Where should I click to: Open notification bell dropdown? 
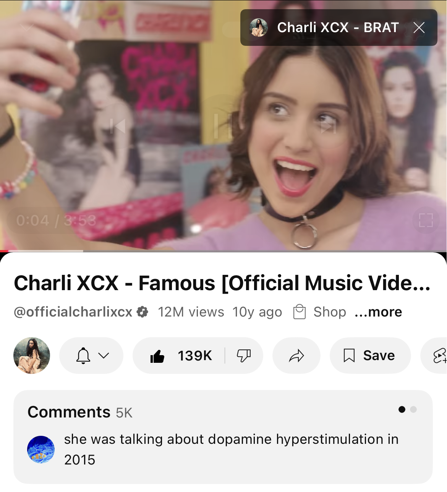point(91,356)
